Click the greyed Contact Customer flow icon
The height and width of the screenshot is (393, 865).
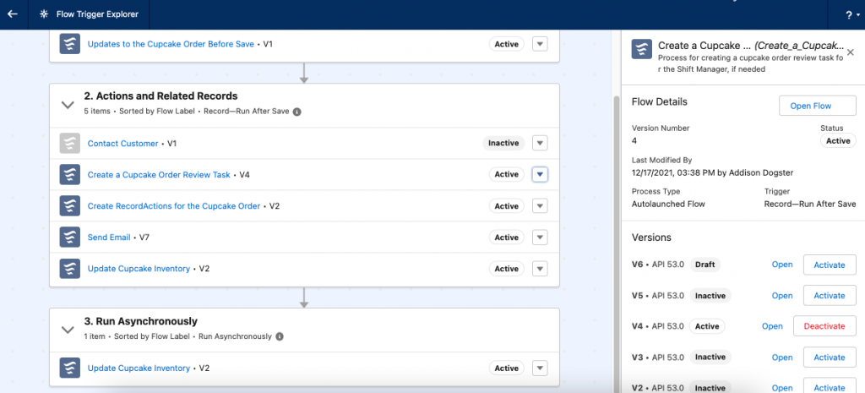point(69,143)
